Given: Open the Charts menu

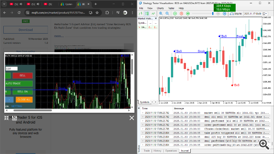Looking at the screenshot, I should pos(160,8).
